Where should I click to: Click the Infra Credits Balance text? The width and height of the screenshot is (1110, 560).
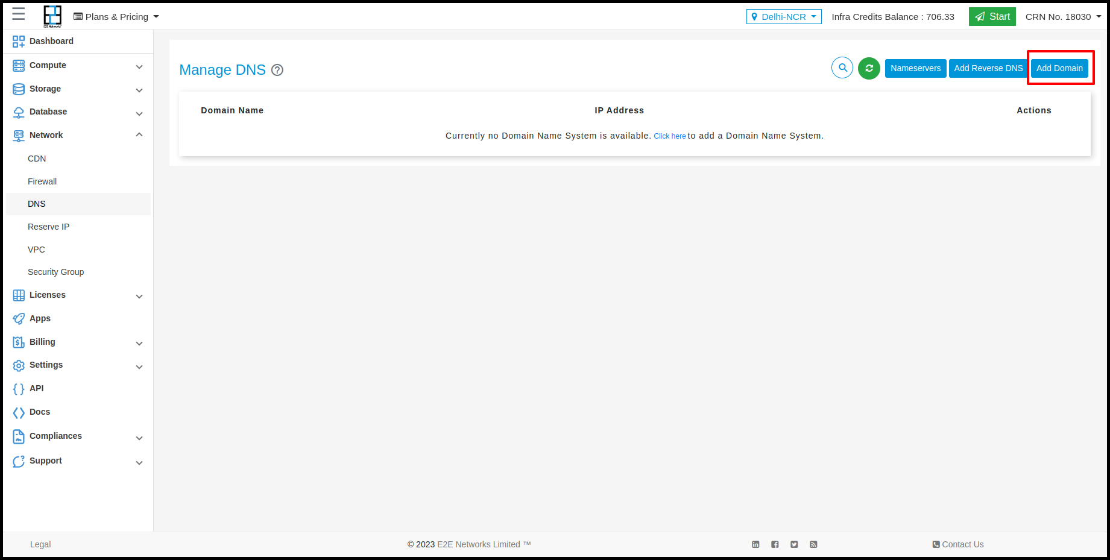(x=893, y=17)
